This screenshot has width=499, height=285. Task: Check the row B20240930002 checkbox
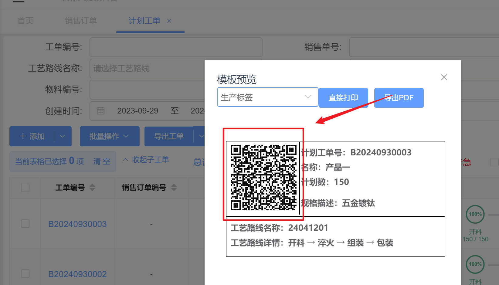click(25, 274)
